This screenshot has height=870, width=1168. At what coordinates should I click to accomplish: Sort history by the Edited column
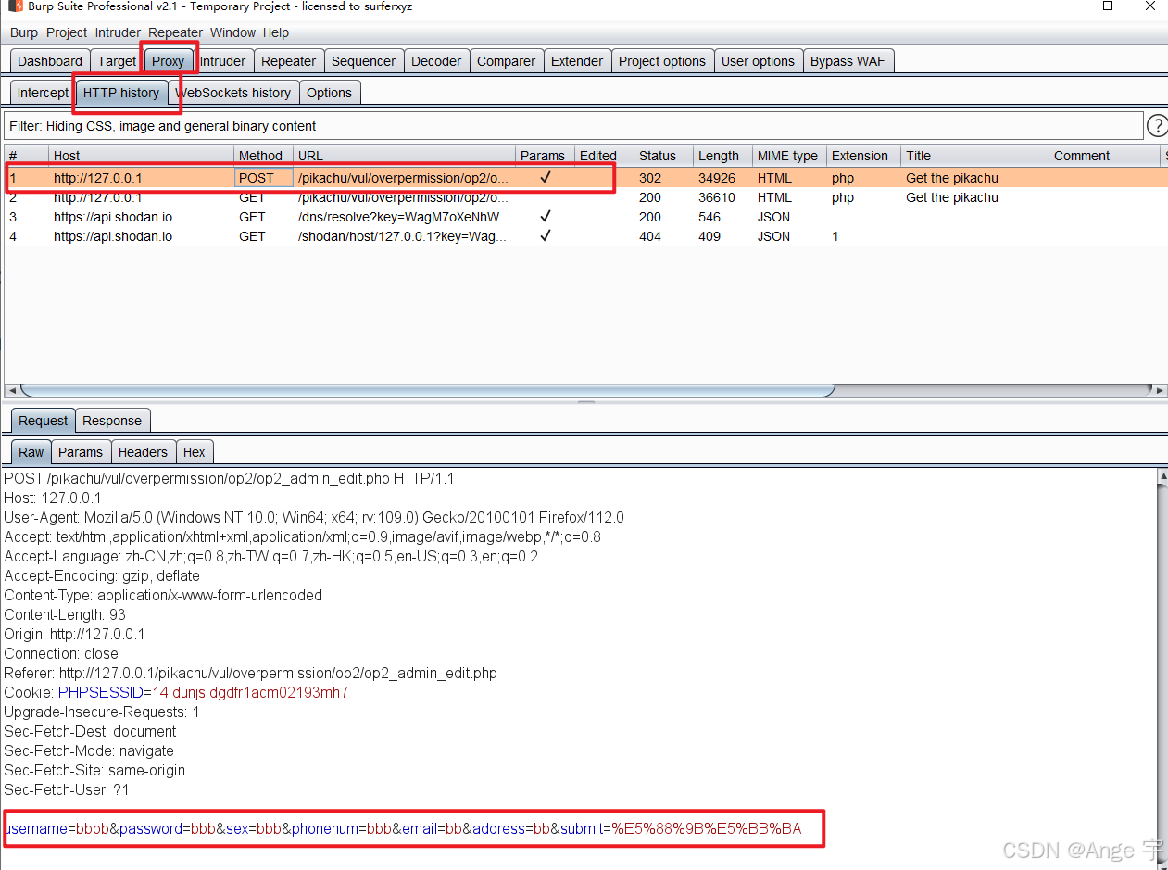click(604, 156)
